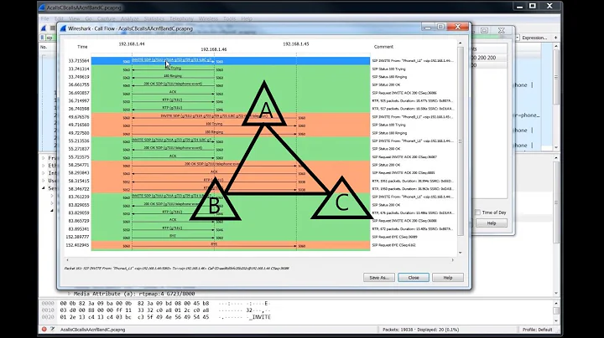Click the packet list vertical scrollbar thumb
Viewport: 604px width, 338px height.
pyautogui.click(x=556, y=77)
